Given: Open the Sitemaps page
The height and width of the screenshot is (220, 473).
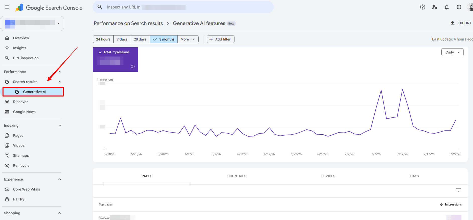Looking at the screenshot, I should (x=21, y=155).
